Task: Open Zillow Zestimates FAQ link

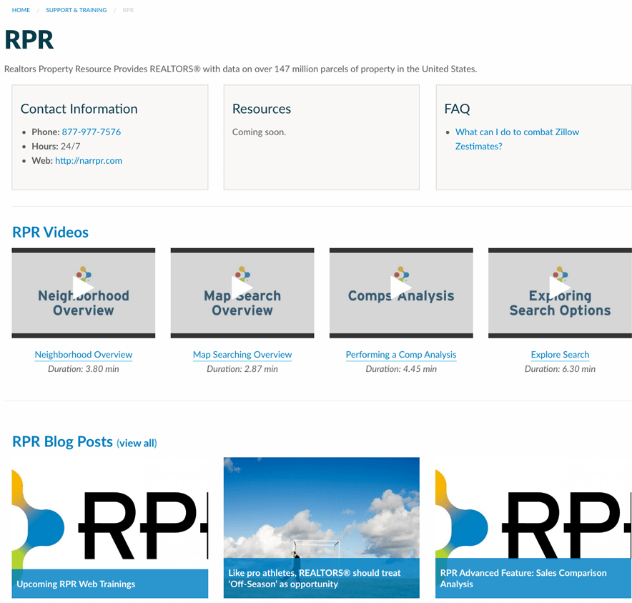Action: (x=517, y=139)
